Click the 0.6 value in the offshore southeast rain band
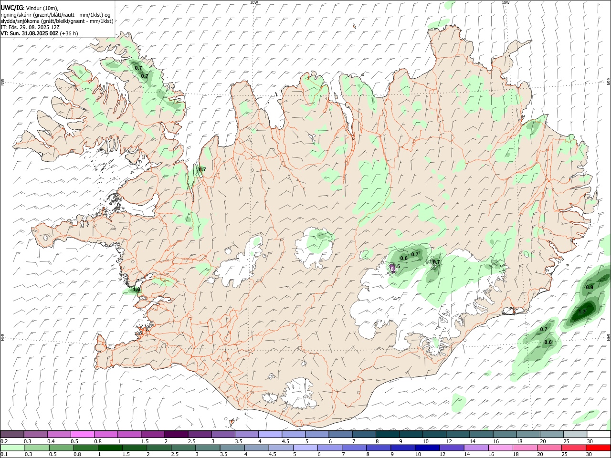The image size is (611, 458). pyautogui.click(x=548, y=342)
